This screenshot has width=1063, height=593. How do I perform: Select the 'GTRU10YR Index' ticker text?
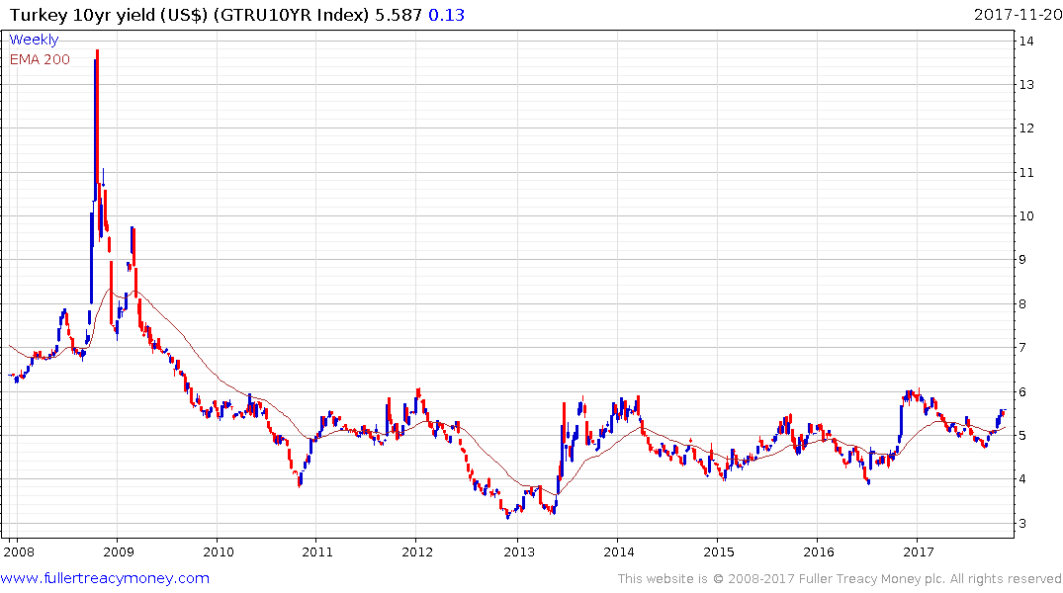292,15
